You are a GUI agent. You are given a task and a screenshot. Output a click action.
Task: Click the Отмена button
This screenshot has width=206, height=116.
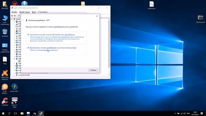93,70
